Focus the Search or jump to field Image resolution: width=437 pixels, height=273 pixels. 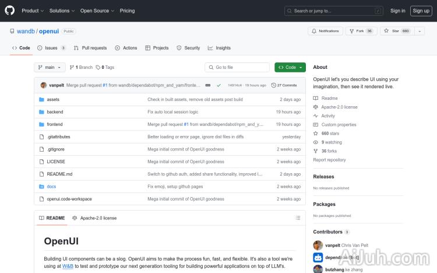[x=334, y=11]
